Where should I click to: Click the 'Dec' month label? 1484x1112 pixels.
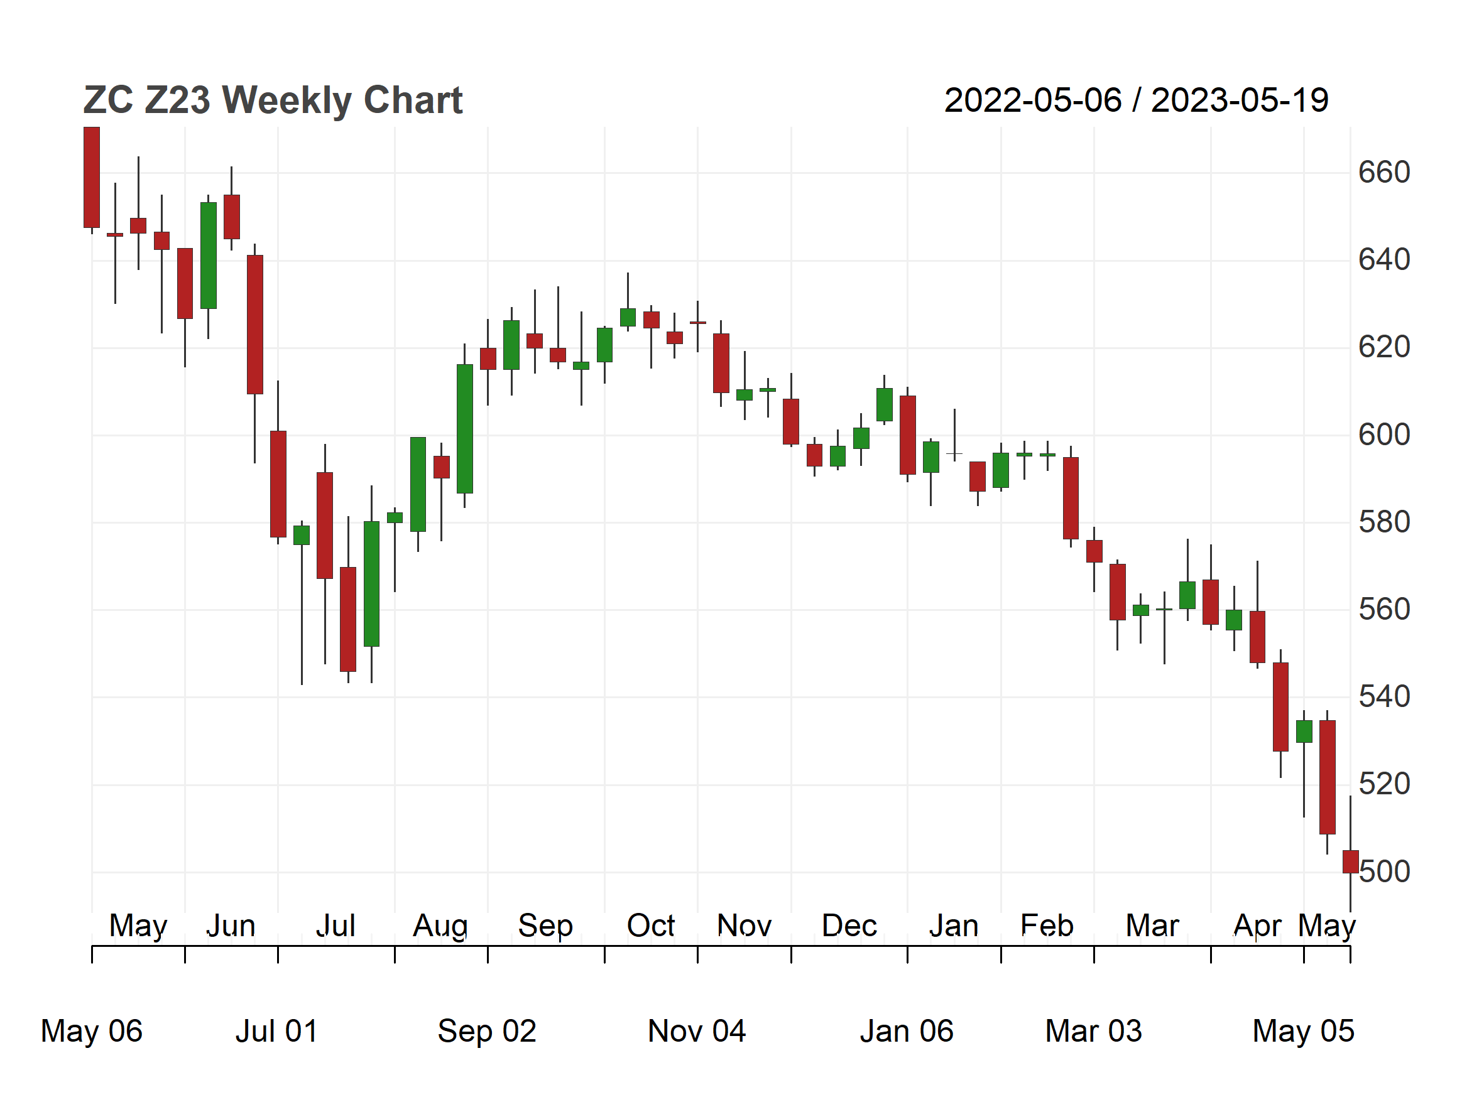point(849,926)
